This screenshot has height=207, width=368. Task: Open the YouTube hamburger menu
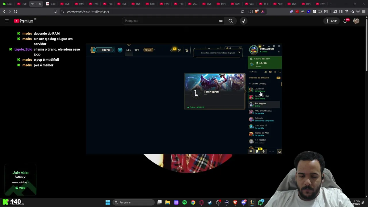click(x=7, y=21)
